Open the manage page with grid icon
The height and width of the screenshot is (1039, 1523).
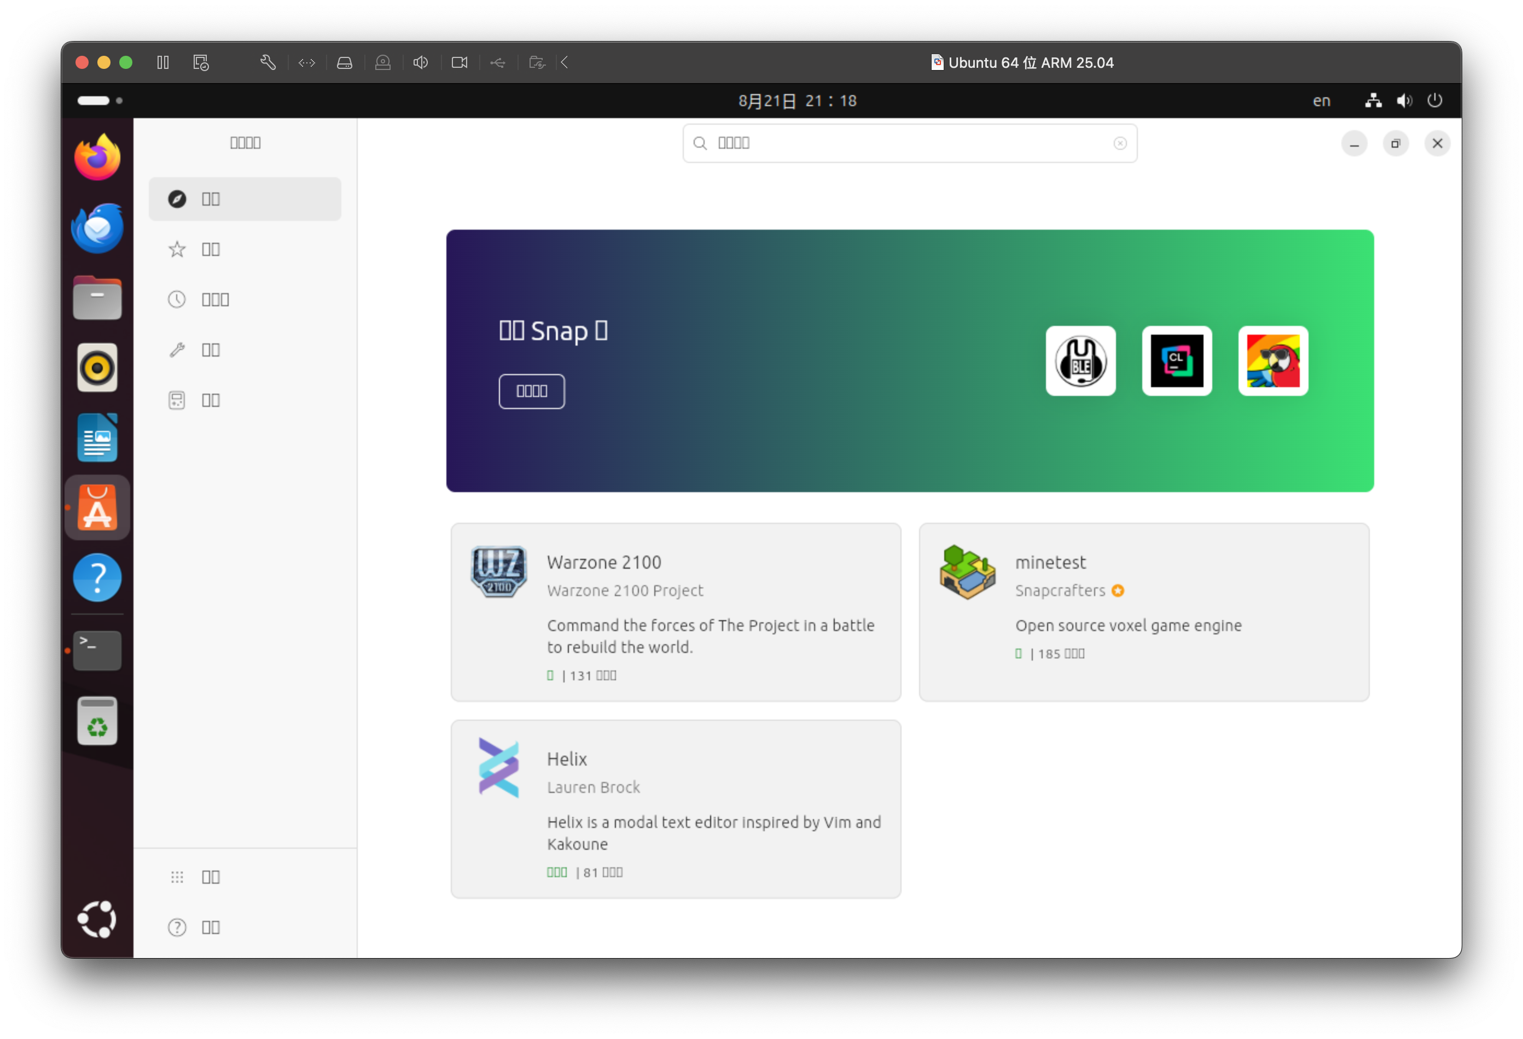coord(245,877)
